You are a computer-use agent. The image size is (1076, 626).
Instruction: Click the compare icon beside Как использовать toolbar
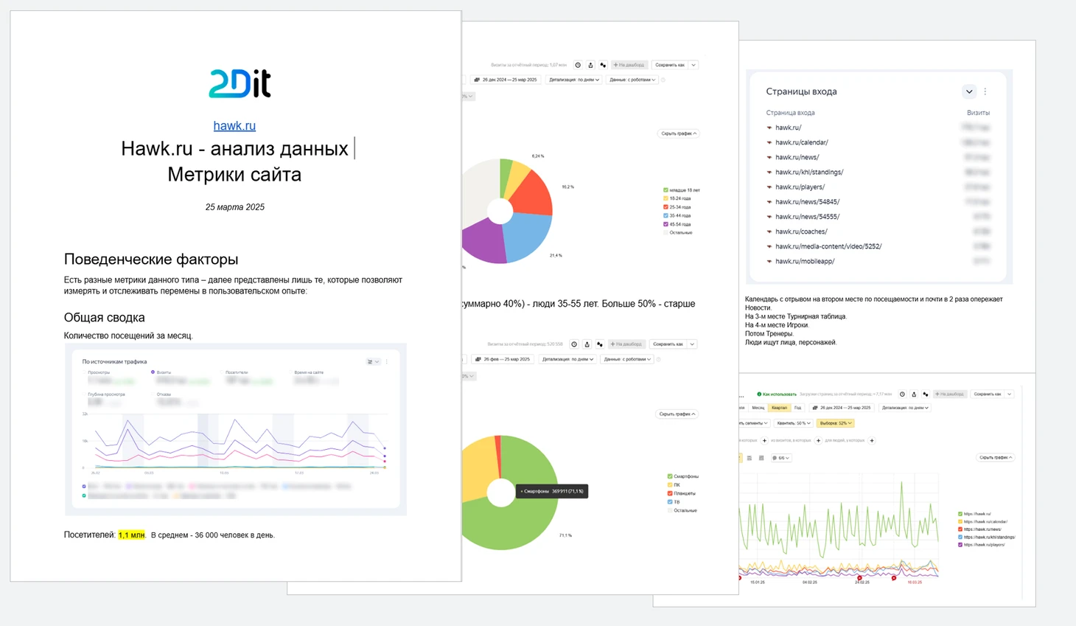click(926, 394)
